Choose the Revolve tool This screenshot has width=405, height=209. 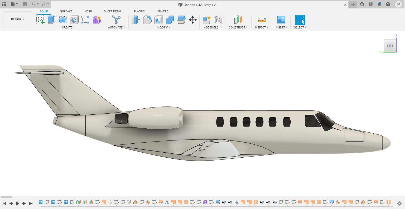[x=63, y=20]
